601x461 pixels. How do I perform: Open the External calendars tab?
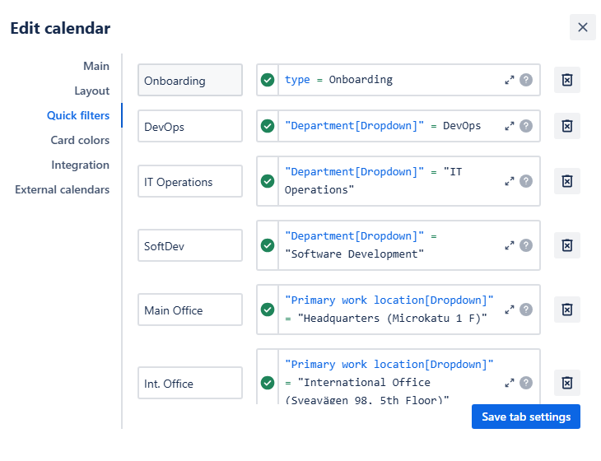point(62,189)
